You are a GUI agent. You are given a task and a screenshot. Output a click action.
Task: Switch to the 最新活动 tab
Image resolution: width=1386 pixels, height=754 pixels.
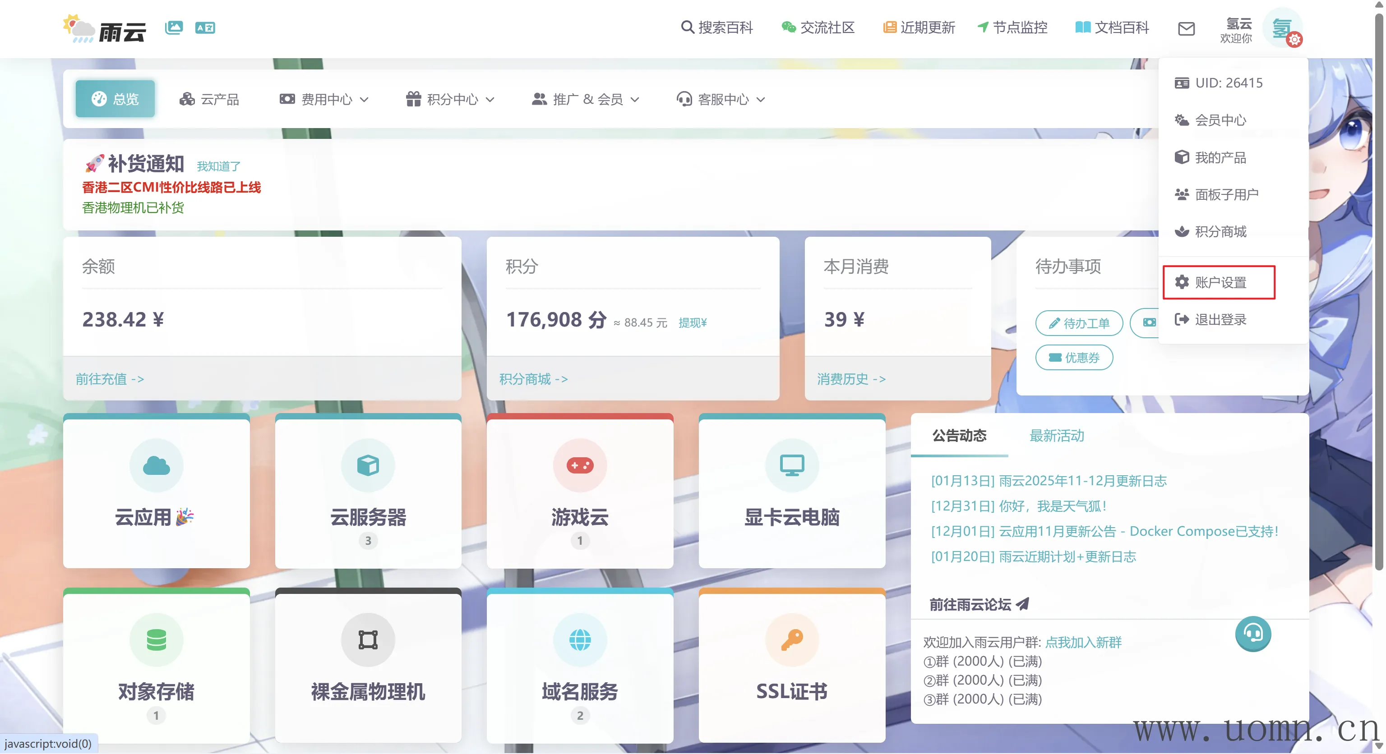1056,436
